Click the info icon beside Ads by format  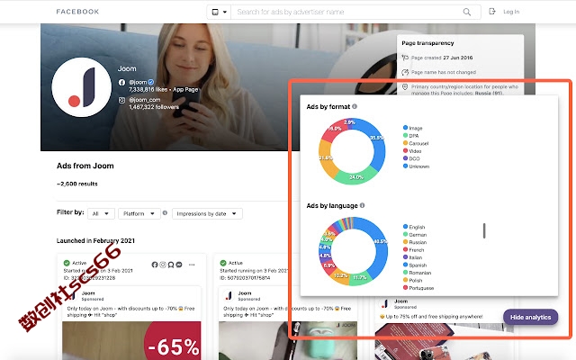tap(355, 106)
